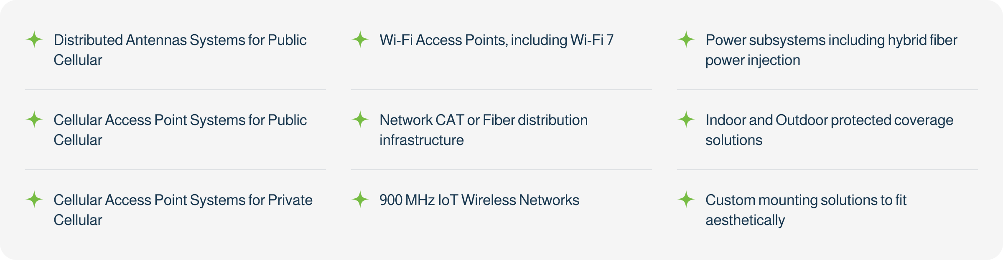This screenshot has width=1003, height=260.
Task: Click star icon beside Cellular Access Point Private
Action: [34, 200]
